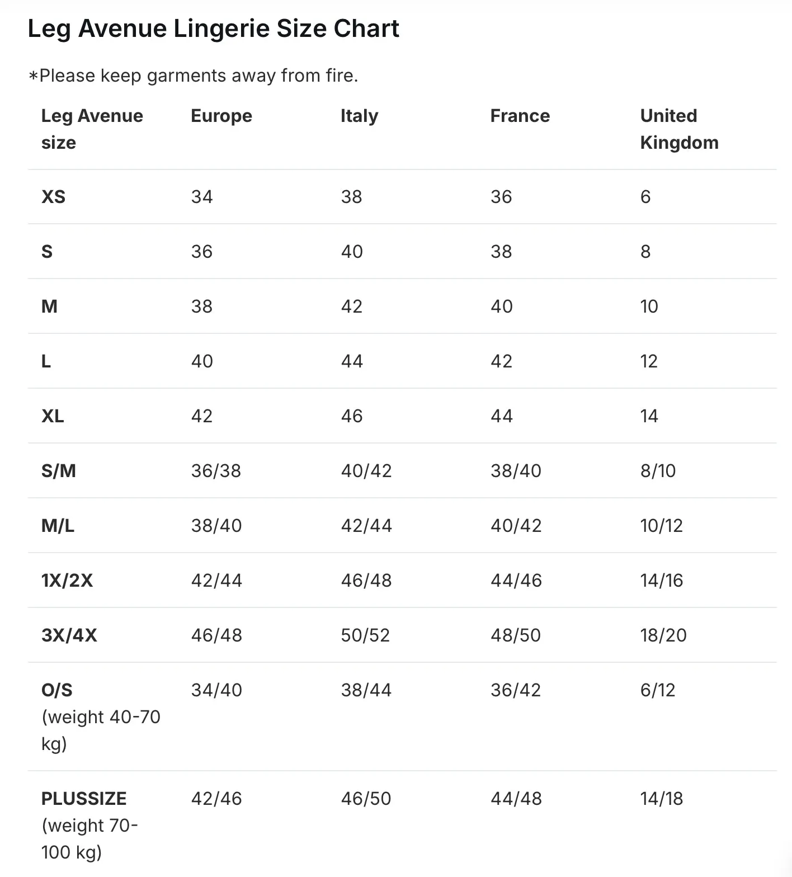This screenshot has height=877, width=792.
Task: Click the Leg Avenue size column header
Action: tap(92, 129)
